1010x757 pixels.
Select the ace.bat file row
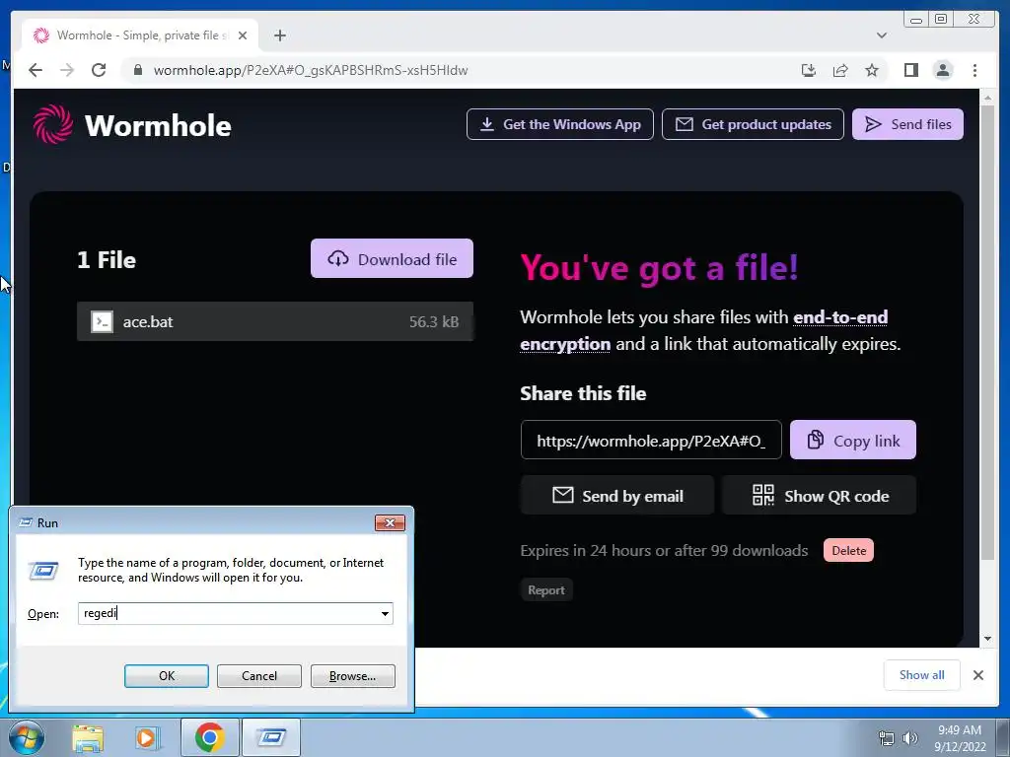tap(275, 321)
